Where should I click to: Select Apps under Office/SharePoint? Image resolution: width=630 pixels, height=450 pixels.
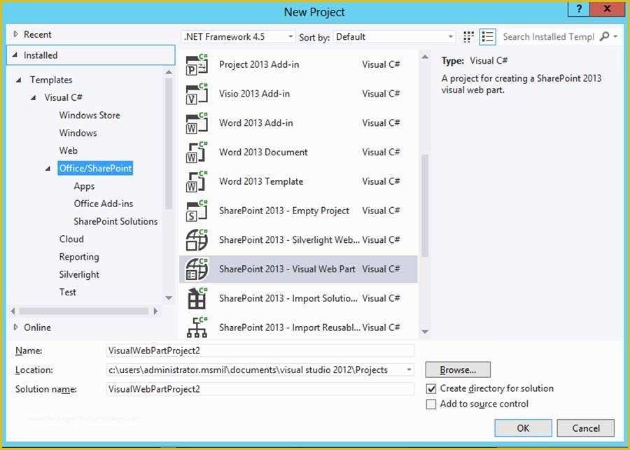tap(84, 186)
